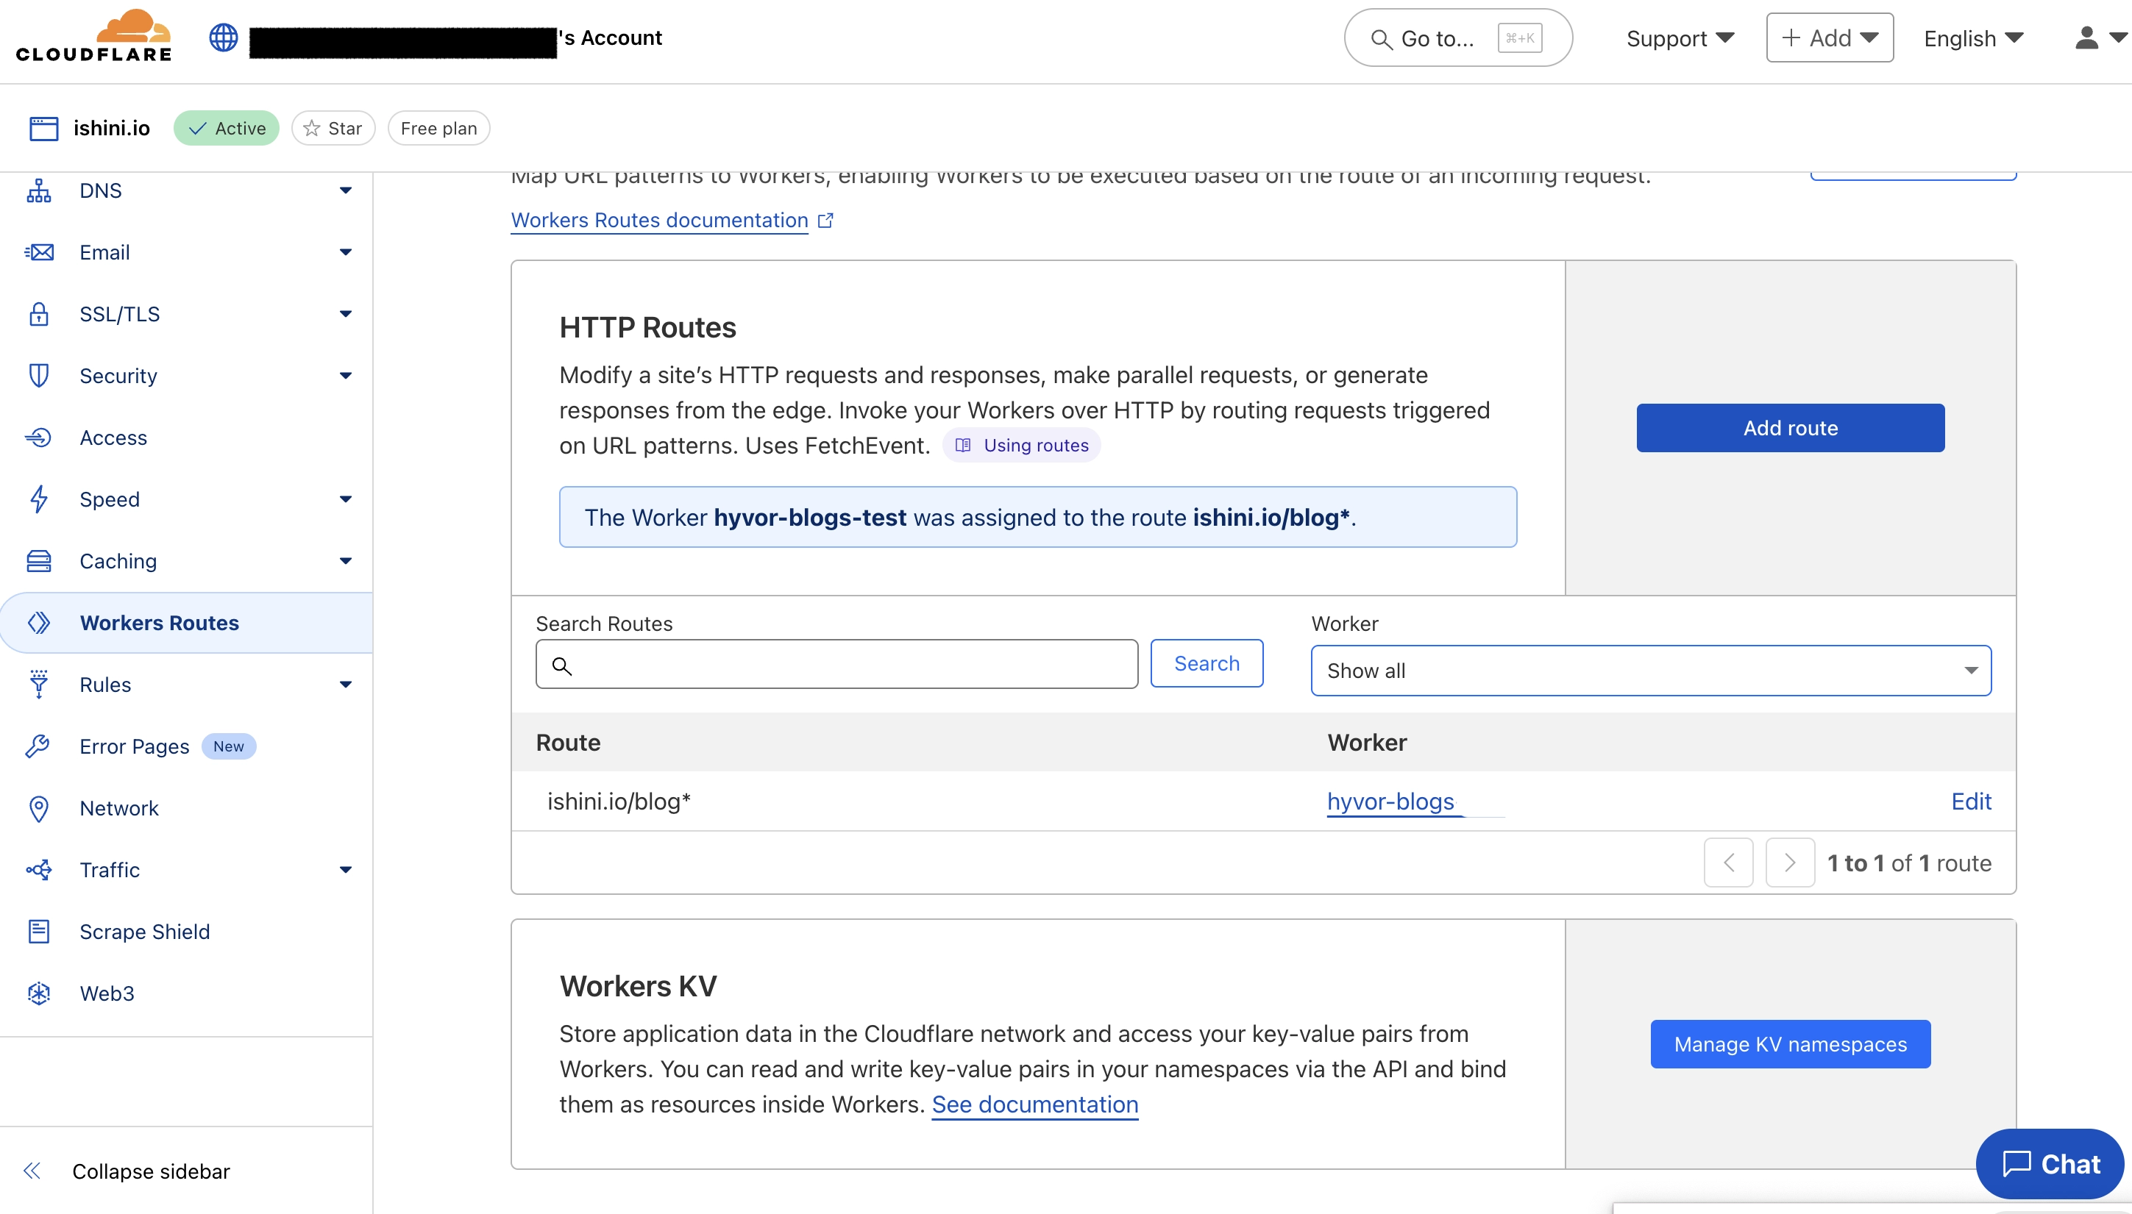Open the Chat support button
2132x1214 pixels.
click(2050, 1163)
